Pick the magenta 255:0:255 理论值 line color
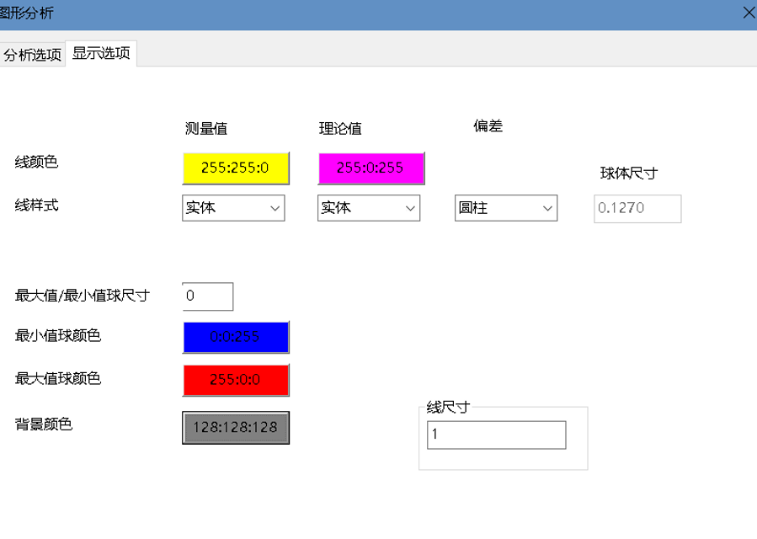Image resolution: width=757 pixels, height=539 pixels. (x=371, y=168)
